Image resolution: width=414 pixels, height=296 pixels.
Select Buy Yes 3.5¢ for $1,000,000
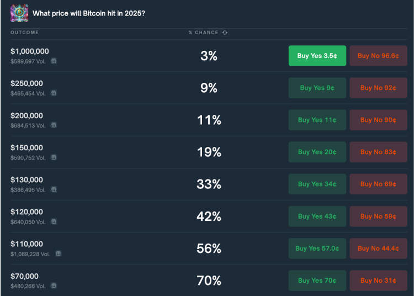(317, 56)
